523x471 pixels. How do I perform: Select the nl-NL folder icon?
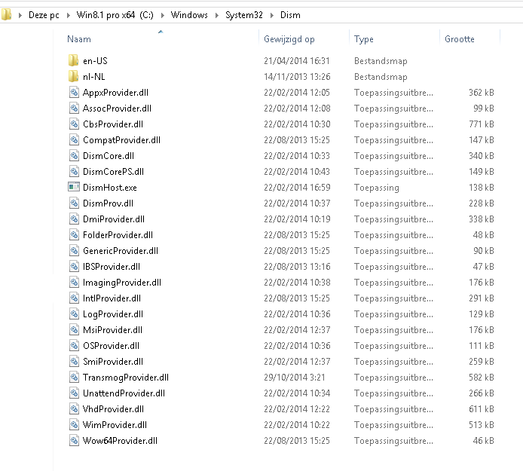73,76
